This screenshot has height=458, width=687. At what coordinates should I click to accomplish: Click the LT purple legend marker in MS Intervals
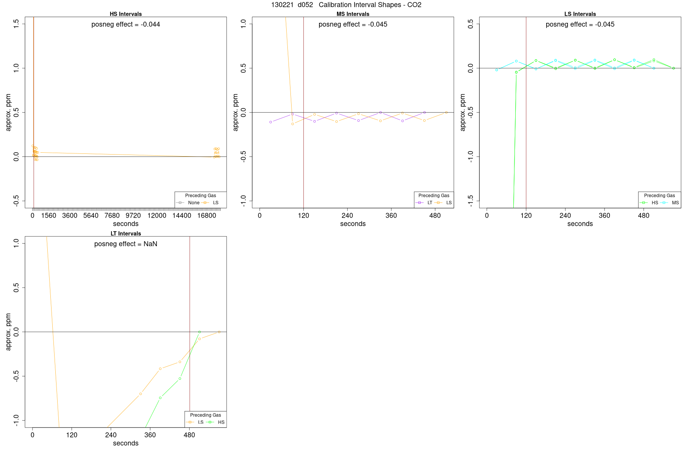point(419,203)
